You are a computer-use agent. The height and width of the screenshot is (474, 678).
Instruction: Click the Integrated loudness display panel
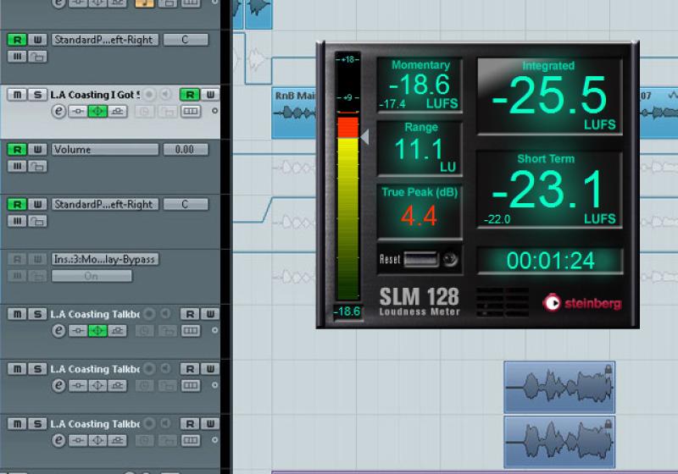(548, 96)
